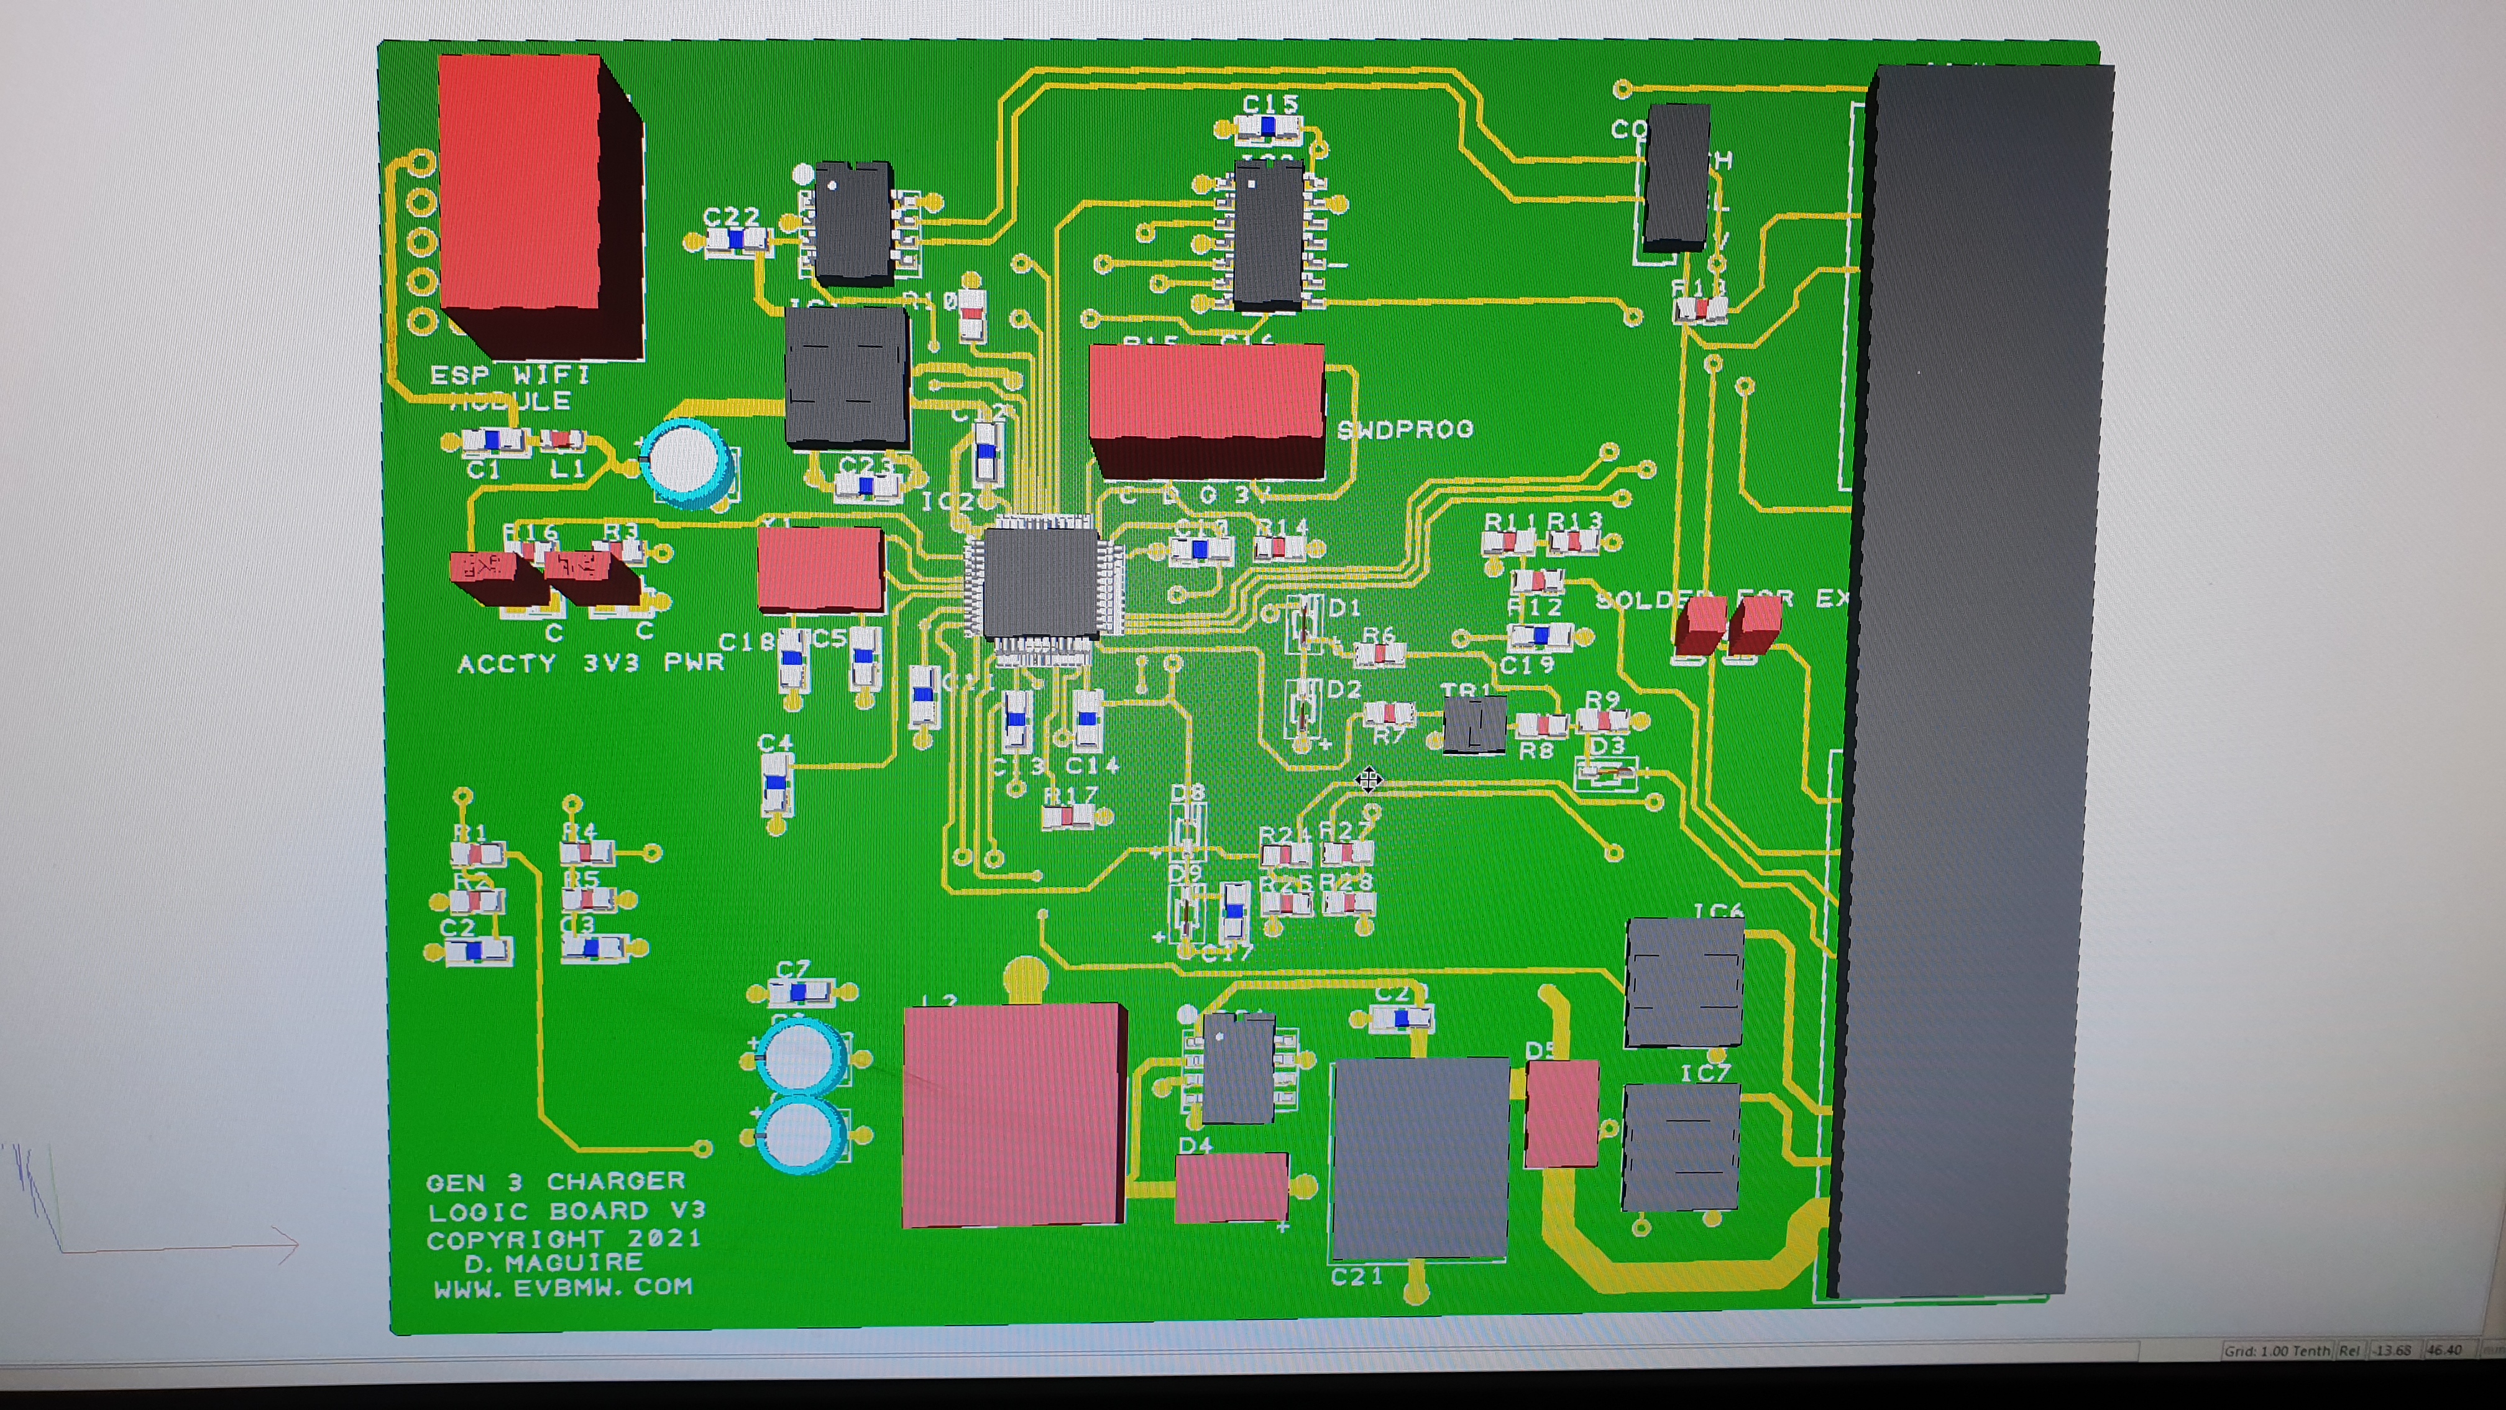
Task: Select the large pink inductor block
Action: (1012, 1117)
